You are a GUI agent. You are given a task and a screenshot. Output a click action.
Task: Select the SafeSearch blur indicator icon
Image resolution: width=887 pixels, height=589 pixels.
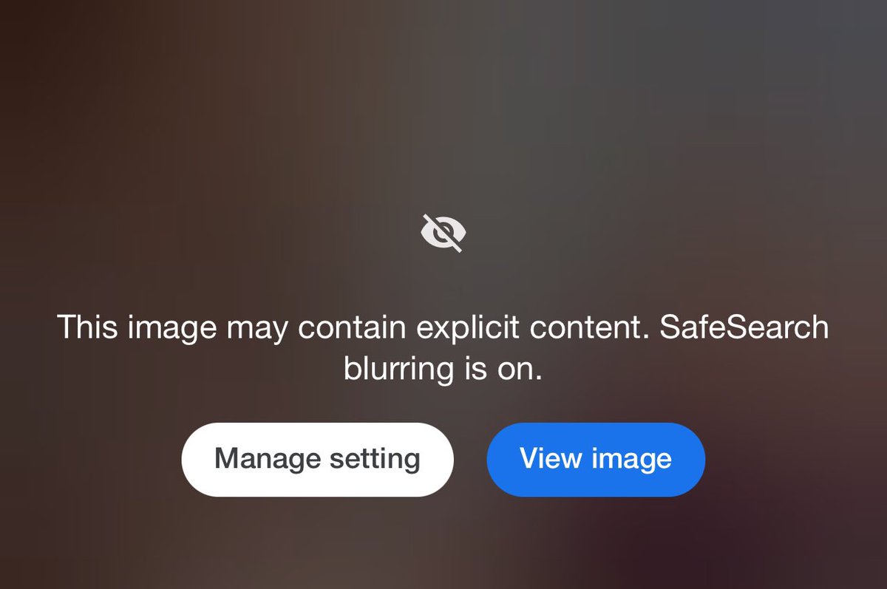(443, 233)
